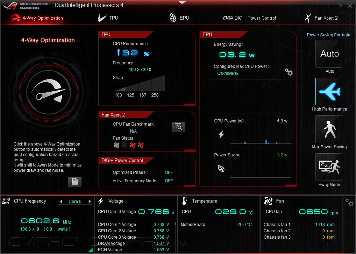Click the ROG Republic of Gamers logo

point(26,6)
